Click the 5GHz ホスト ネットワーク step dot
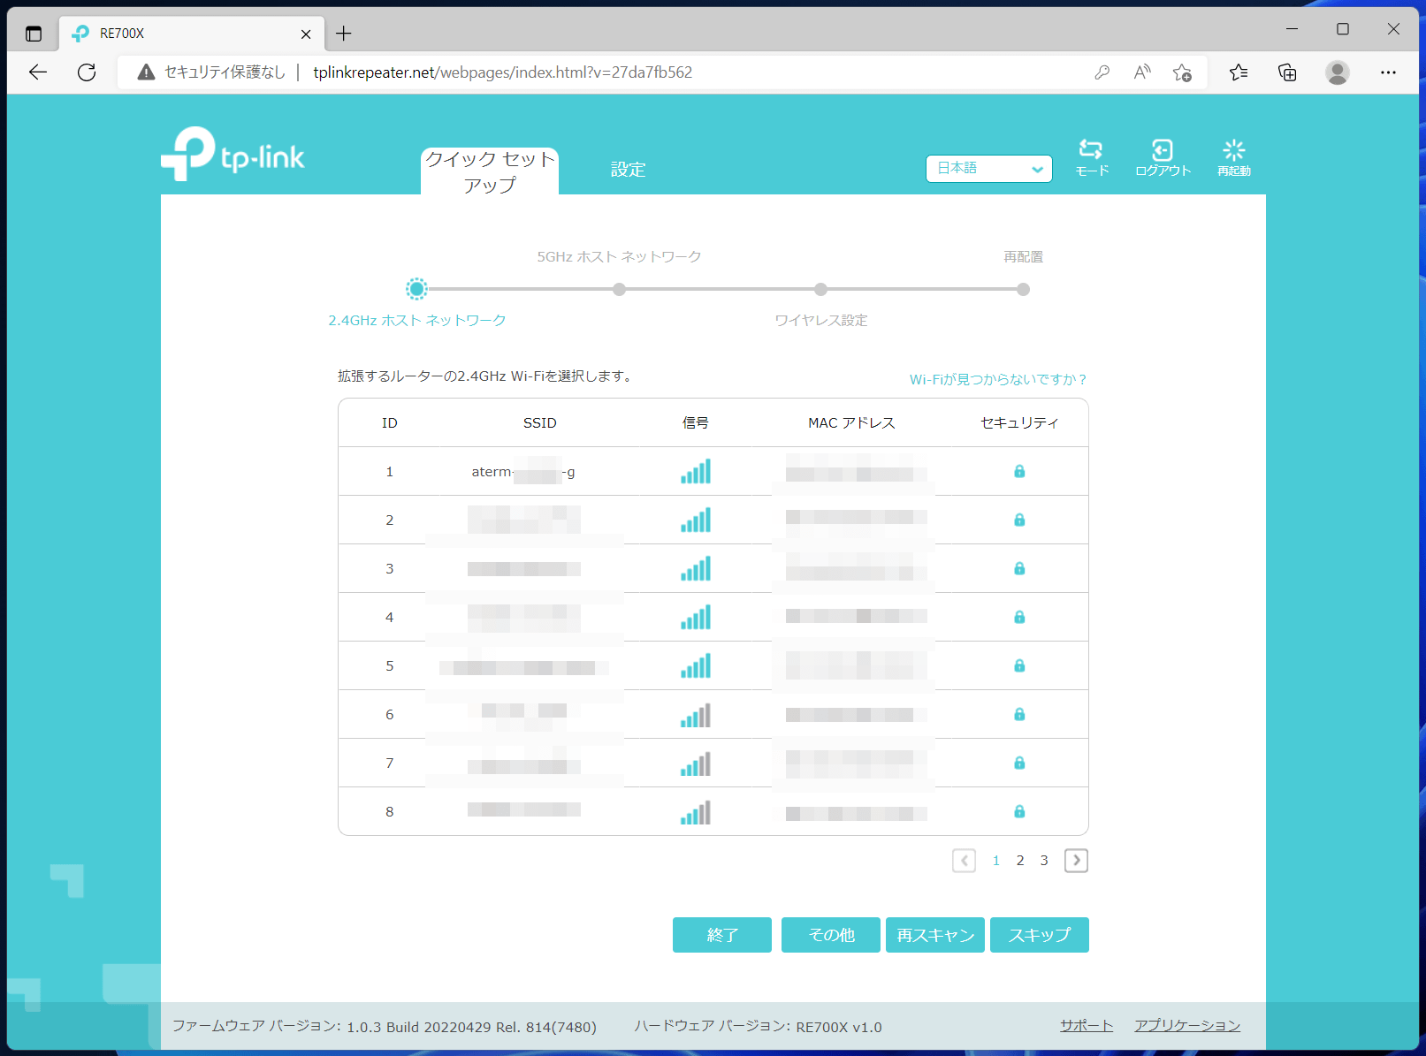The height and width of the screenshot is (1056, 1426). tap(619, 289)
